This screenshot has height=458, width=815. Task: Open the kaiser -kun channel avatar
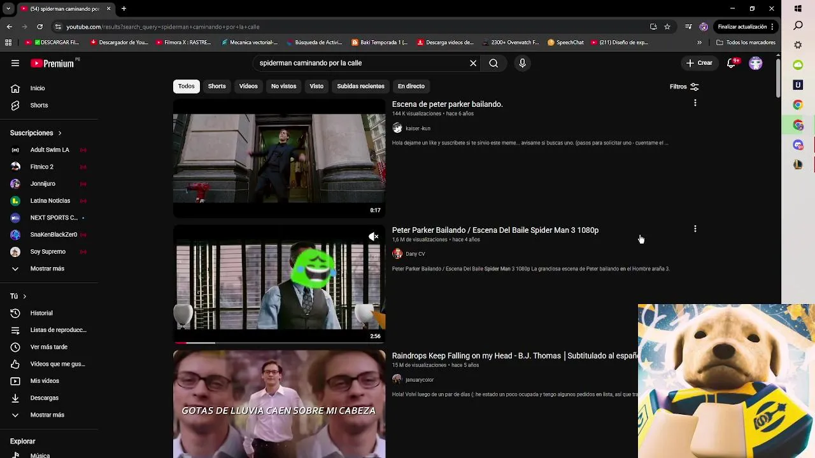[x=397, y=128]
